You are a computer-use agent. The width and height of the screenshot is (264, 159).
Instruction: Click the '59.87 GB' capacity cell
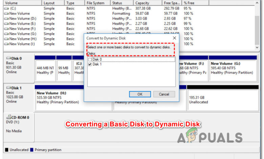[142, 14]
